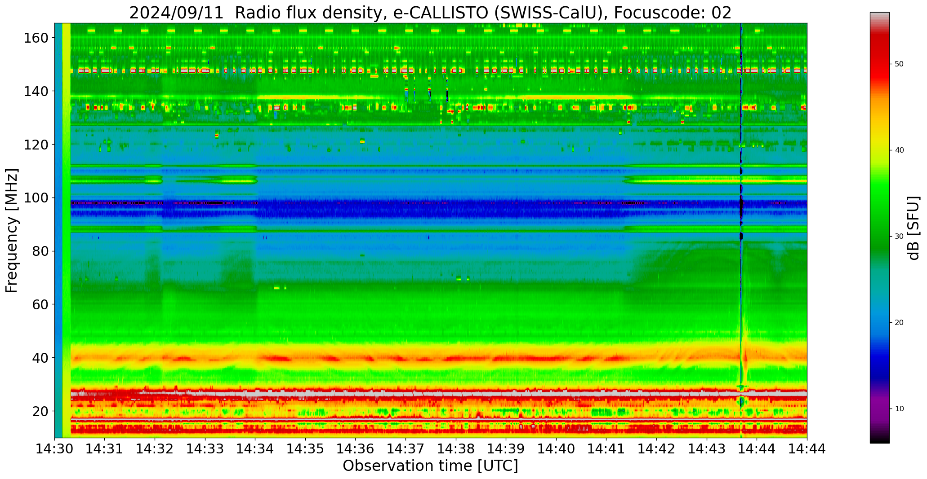Click the '14:33' time tick label
927x479 pixels.
click(x=205, y=448)
